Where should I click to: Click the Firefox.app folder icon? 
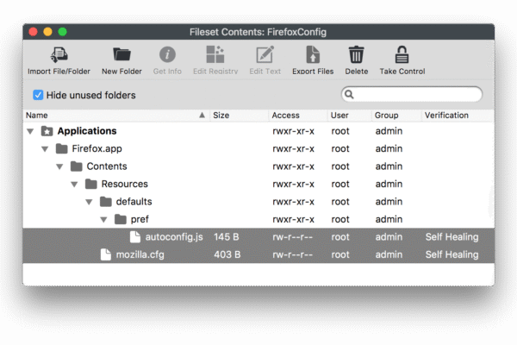pyautogui.click(x=62, y=148)
